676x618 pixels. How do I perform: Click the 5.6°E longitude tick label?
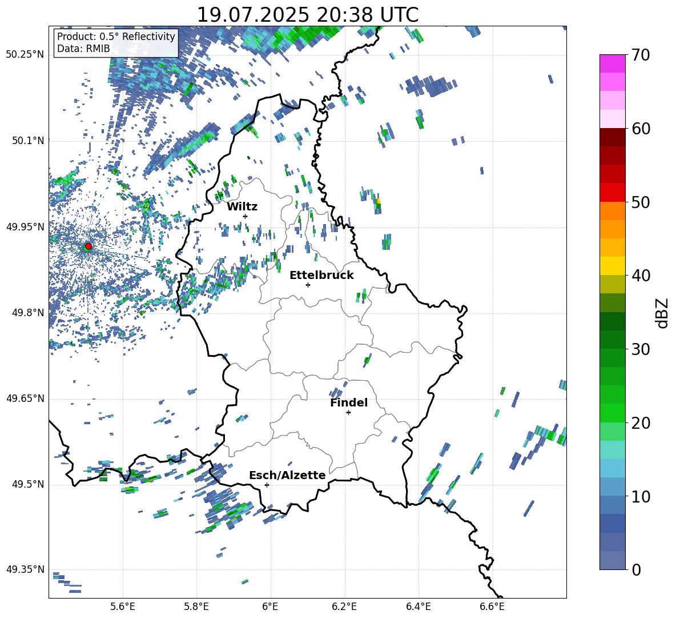(x=123, y=607)
